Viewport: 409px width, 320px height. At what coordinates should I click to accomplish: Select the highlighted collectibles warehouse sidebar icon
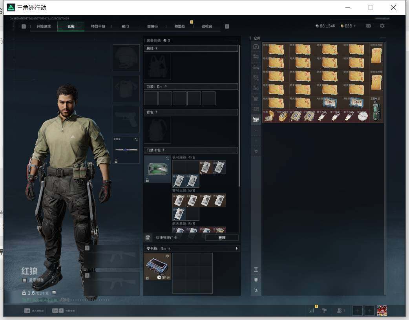tap(256, 119)
